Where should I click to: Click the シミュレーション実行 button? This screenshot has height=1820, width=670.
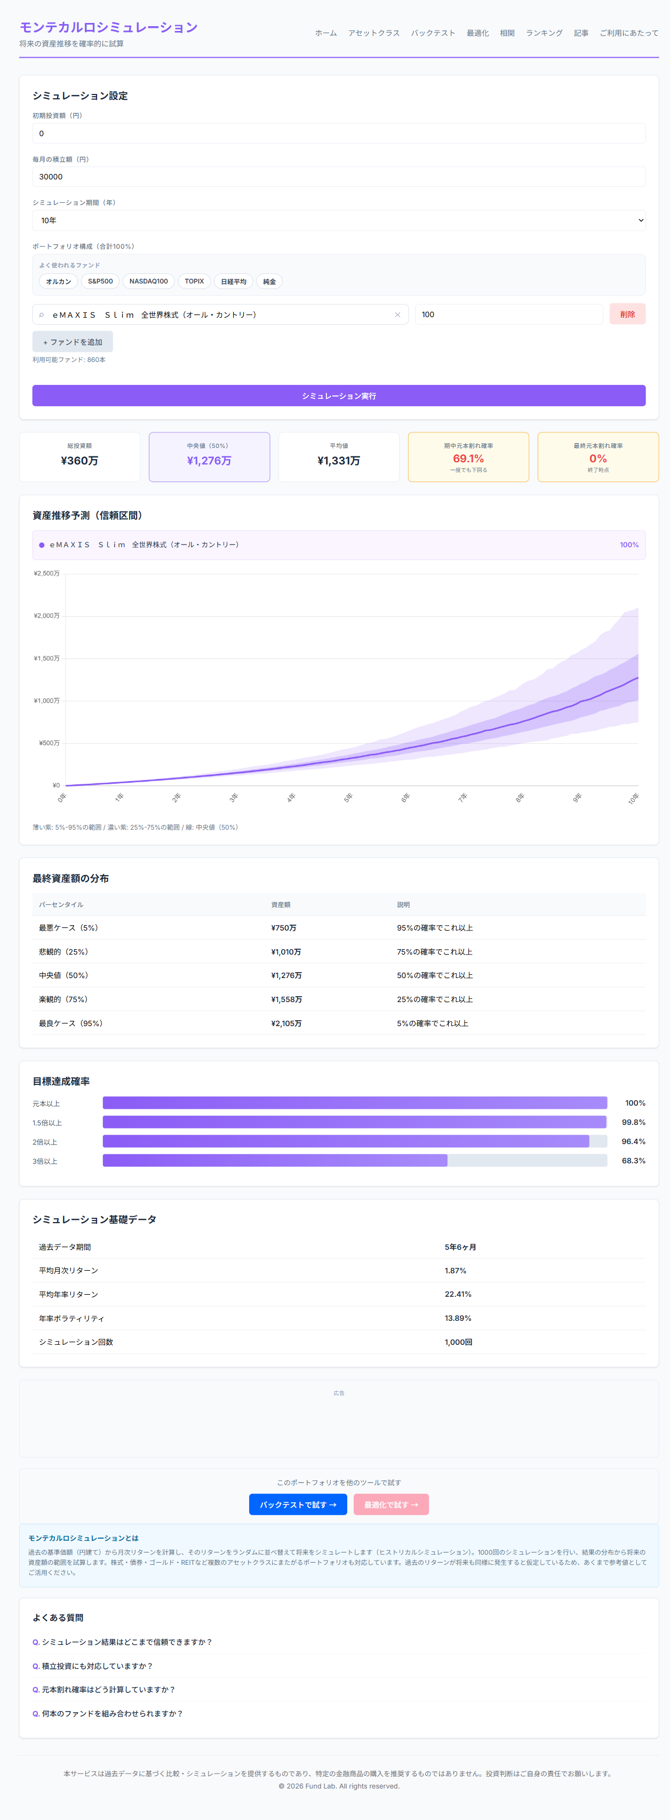point(339,396)
